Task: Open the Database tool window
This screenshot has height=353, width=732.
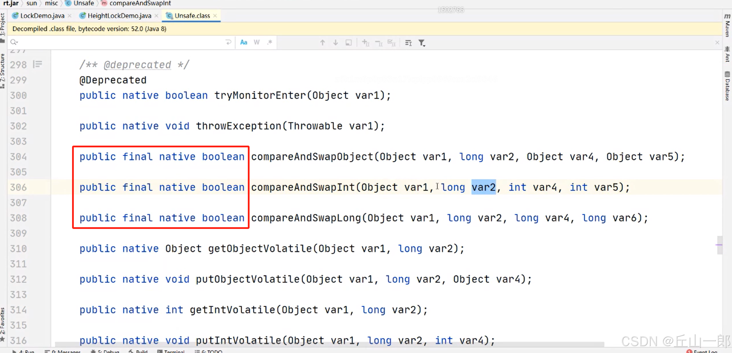Action: tap(727, 86)
